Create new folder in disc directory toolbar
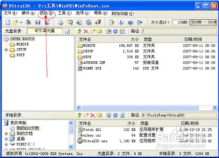 93,31
